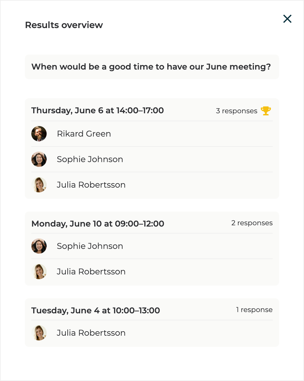Click Sophie Johnson's avatar under Monday, June 10
304x381 pixels.
[39, 246]
